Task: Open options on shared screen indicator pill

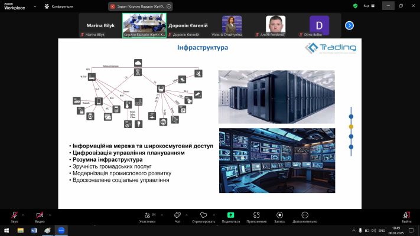Action: point(169,6)
